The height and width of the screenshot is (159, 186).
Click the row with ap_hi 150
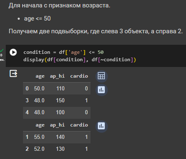point(57,100)
